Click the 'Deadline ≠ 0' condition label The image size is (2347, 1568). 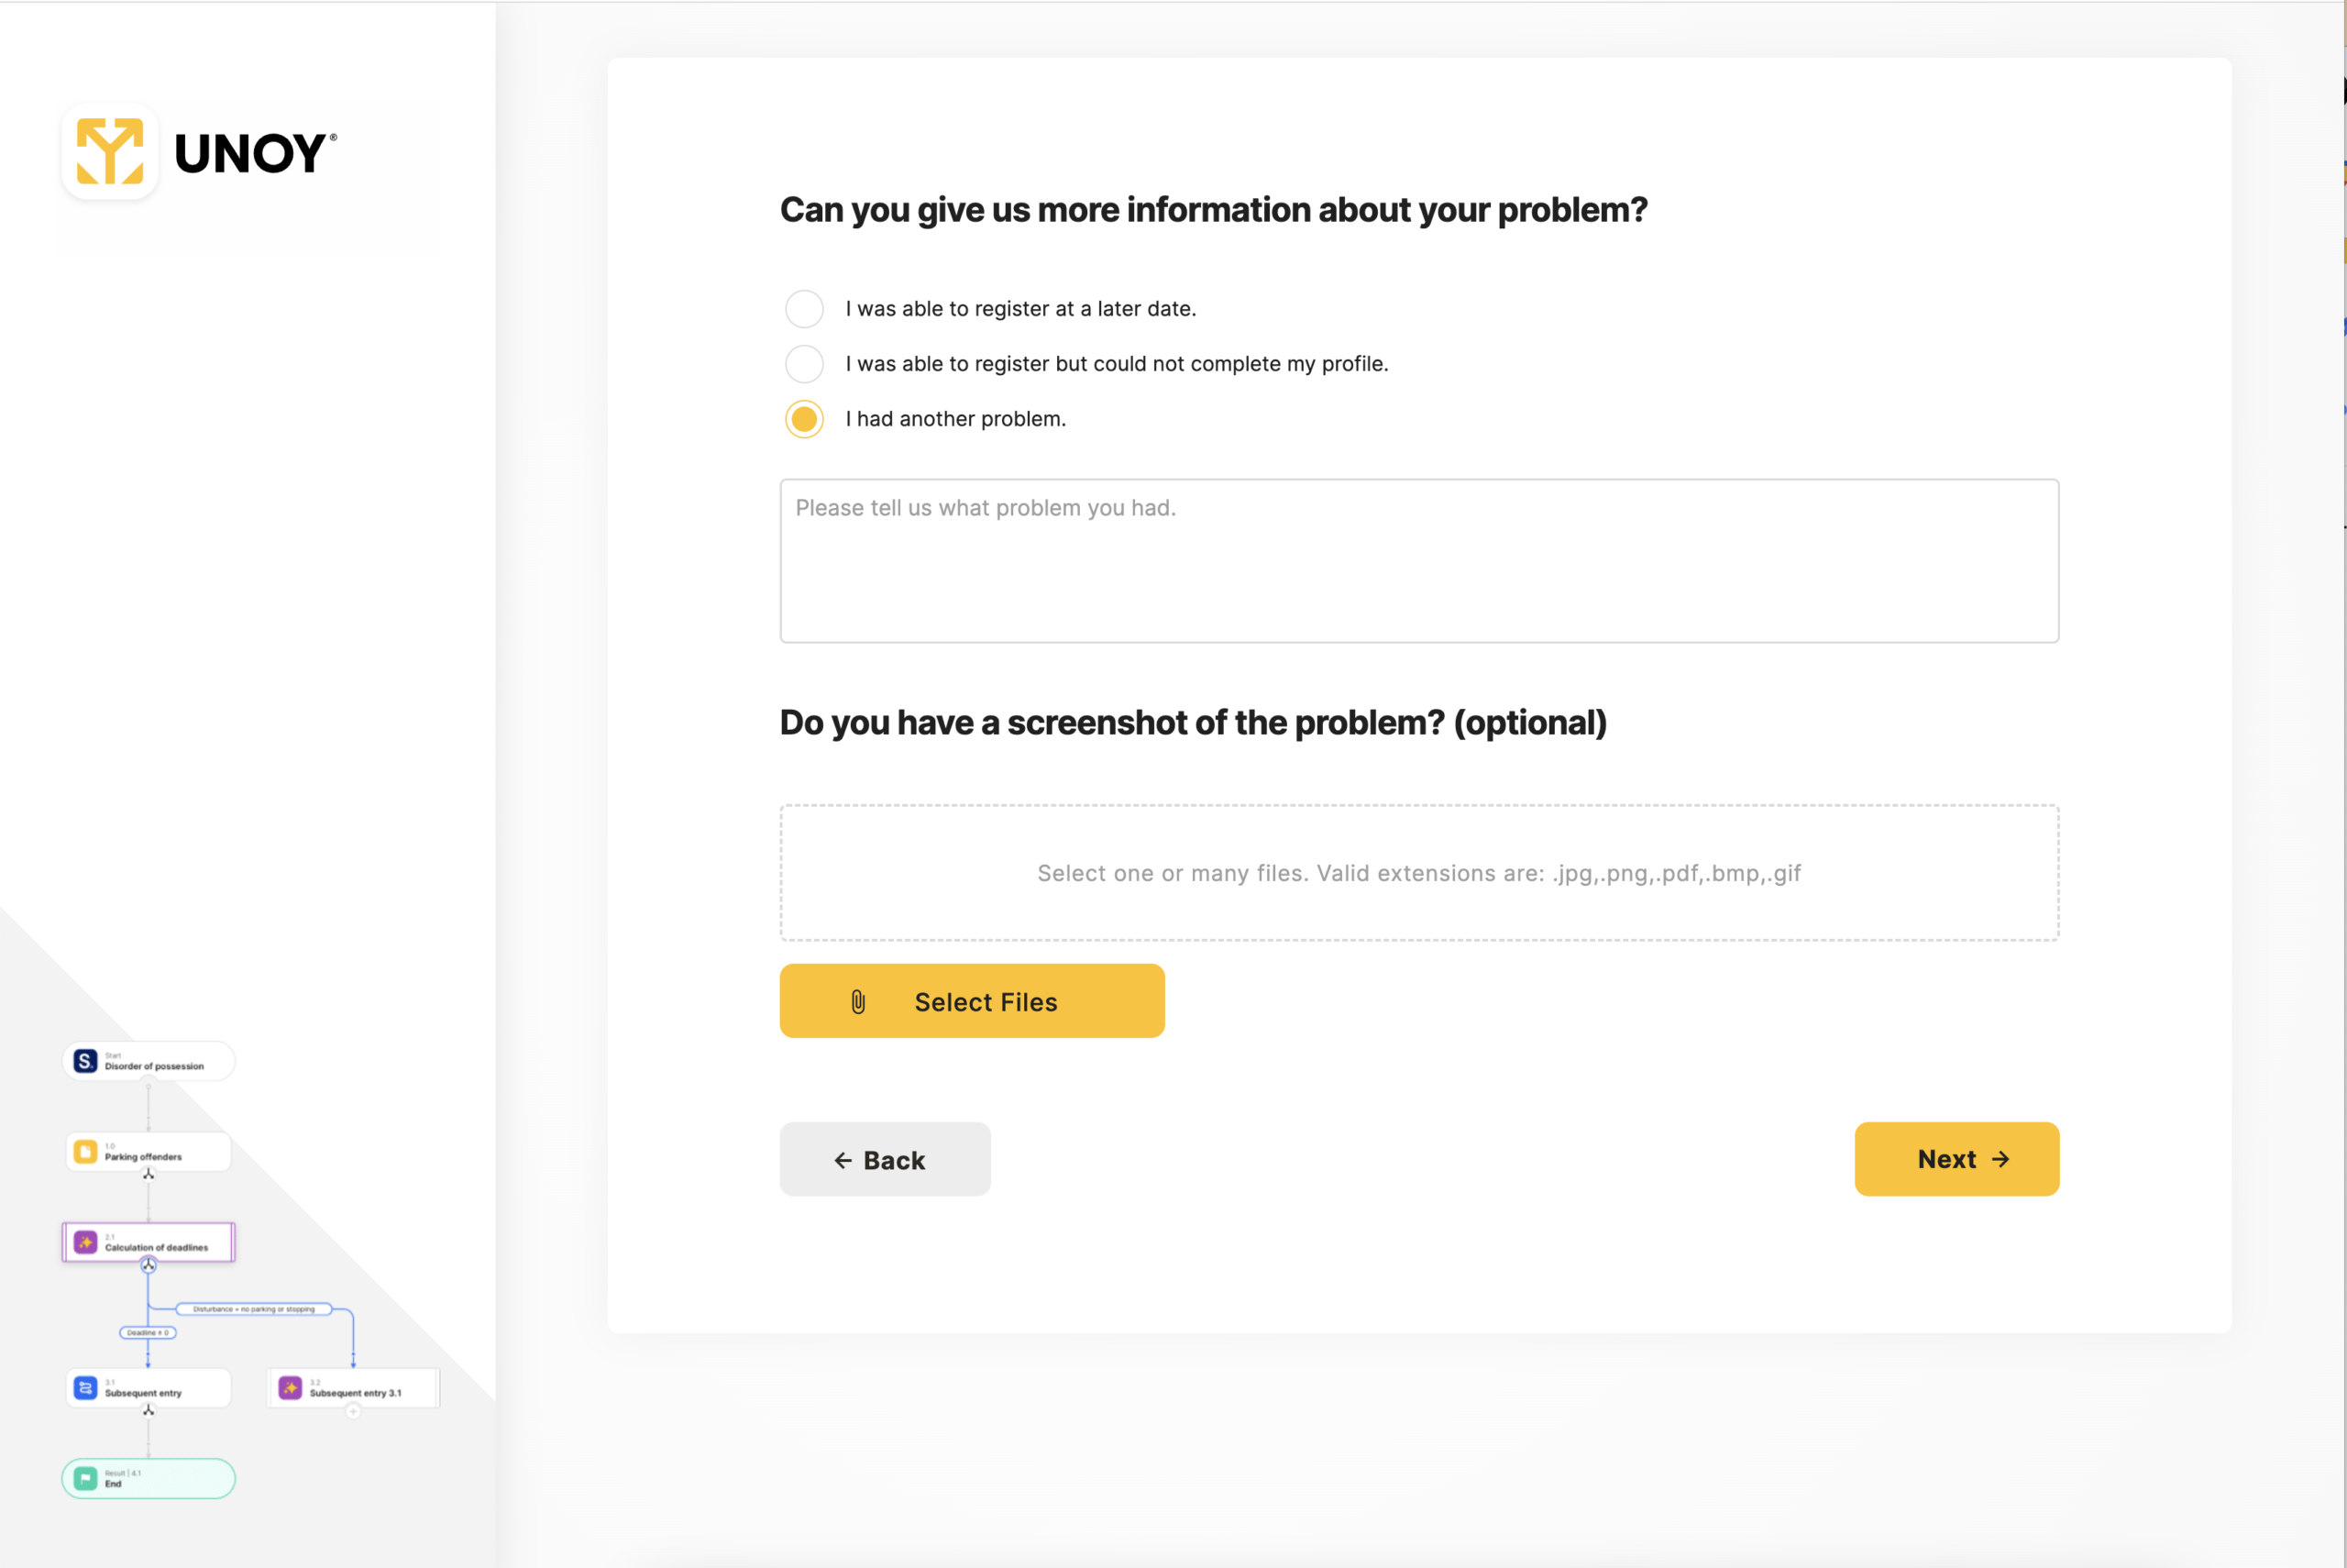tap(148, 1333)
